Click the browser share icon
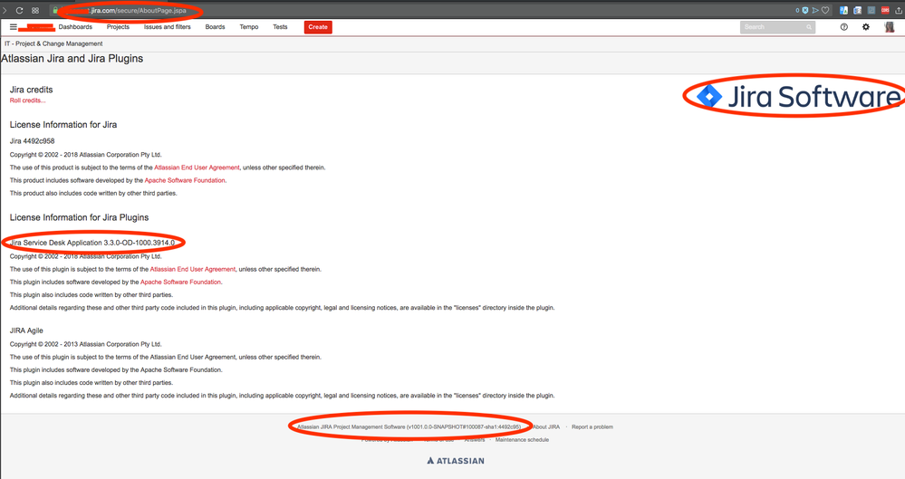Image resolution: width=905 pixels, height=479 pixels. 899,10
